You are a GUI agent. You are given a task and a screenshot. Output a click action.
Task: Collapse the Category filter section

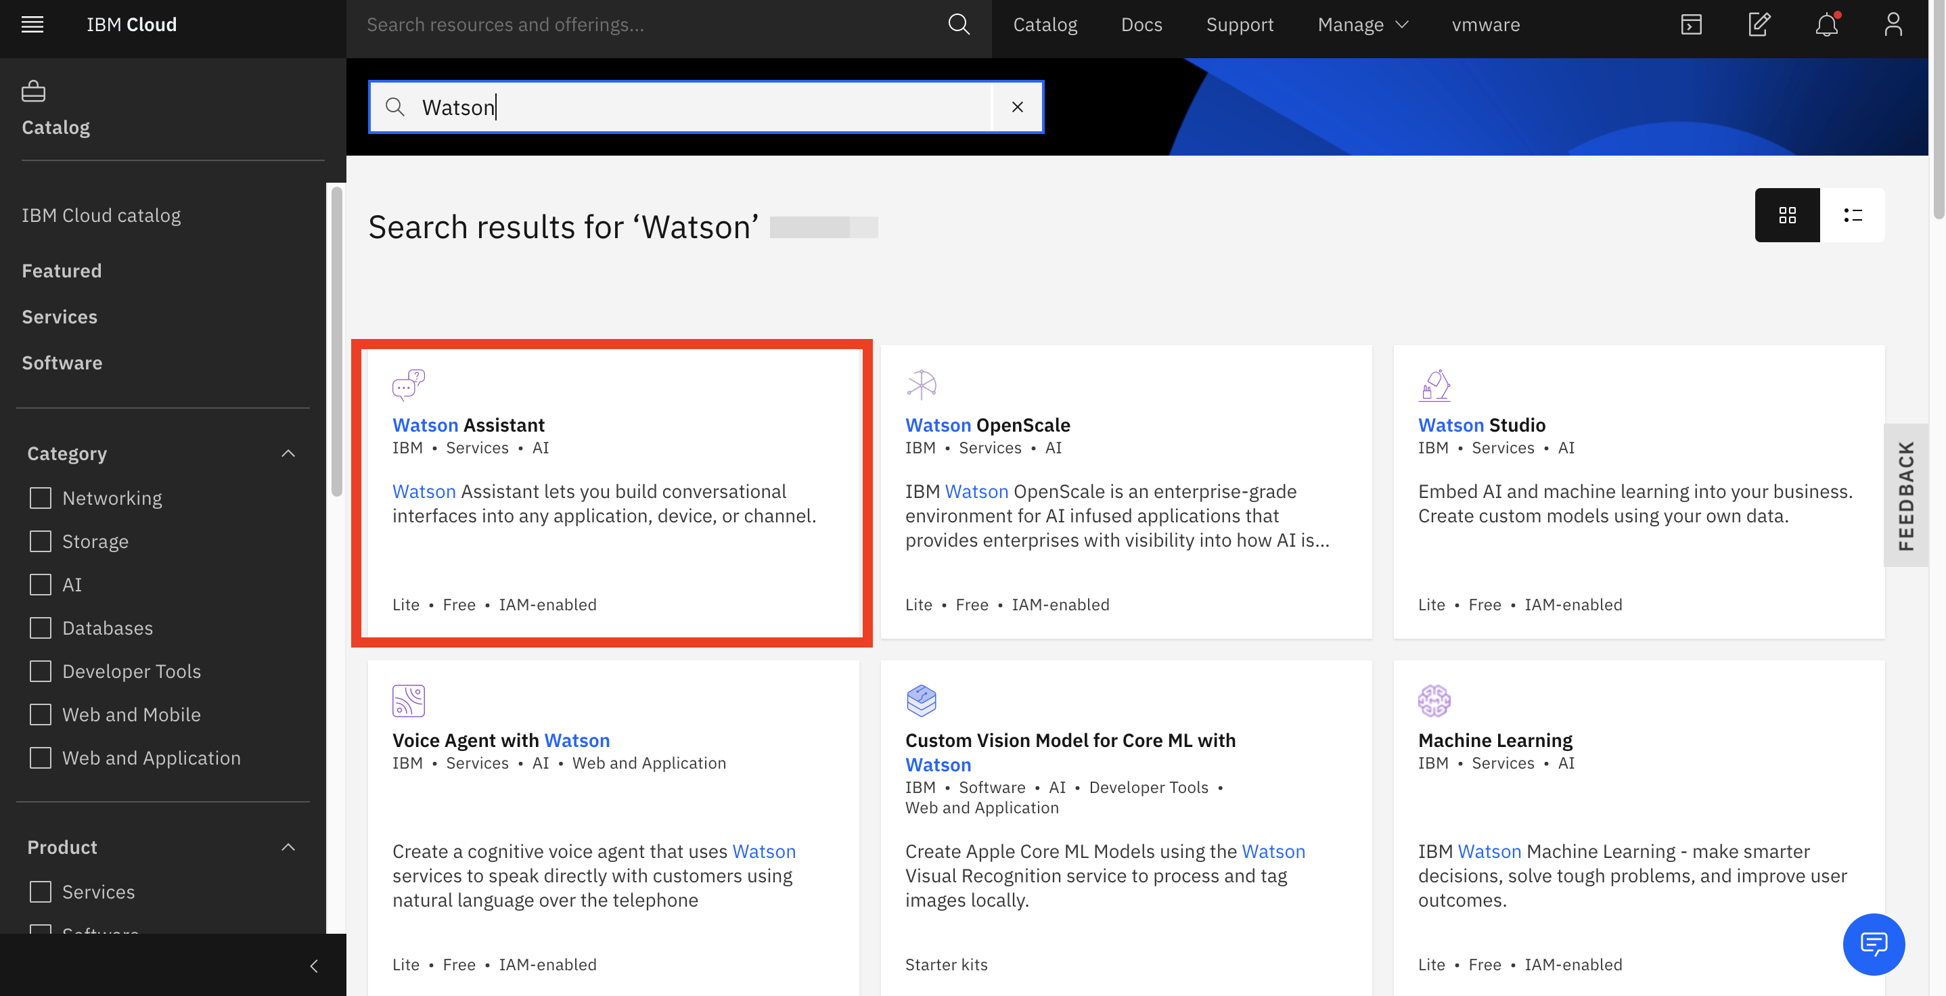[x=288, y=453]
